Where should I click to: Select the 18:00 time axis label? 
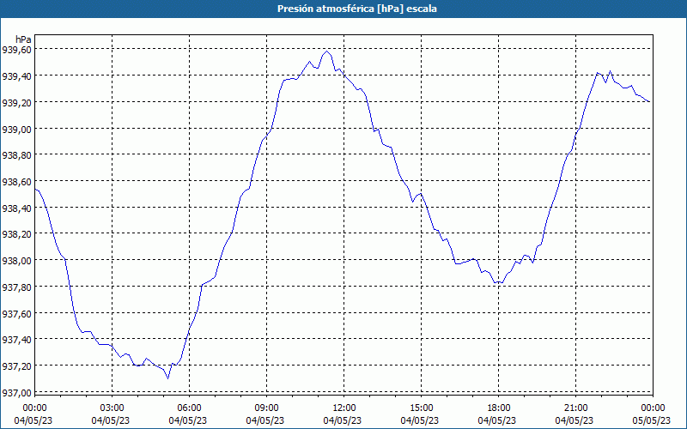(x=499, y=408)
